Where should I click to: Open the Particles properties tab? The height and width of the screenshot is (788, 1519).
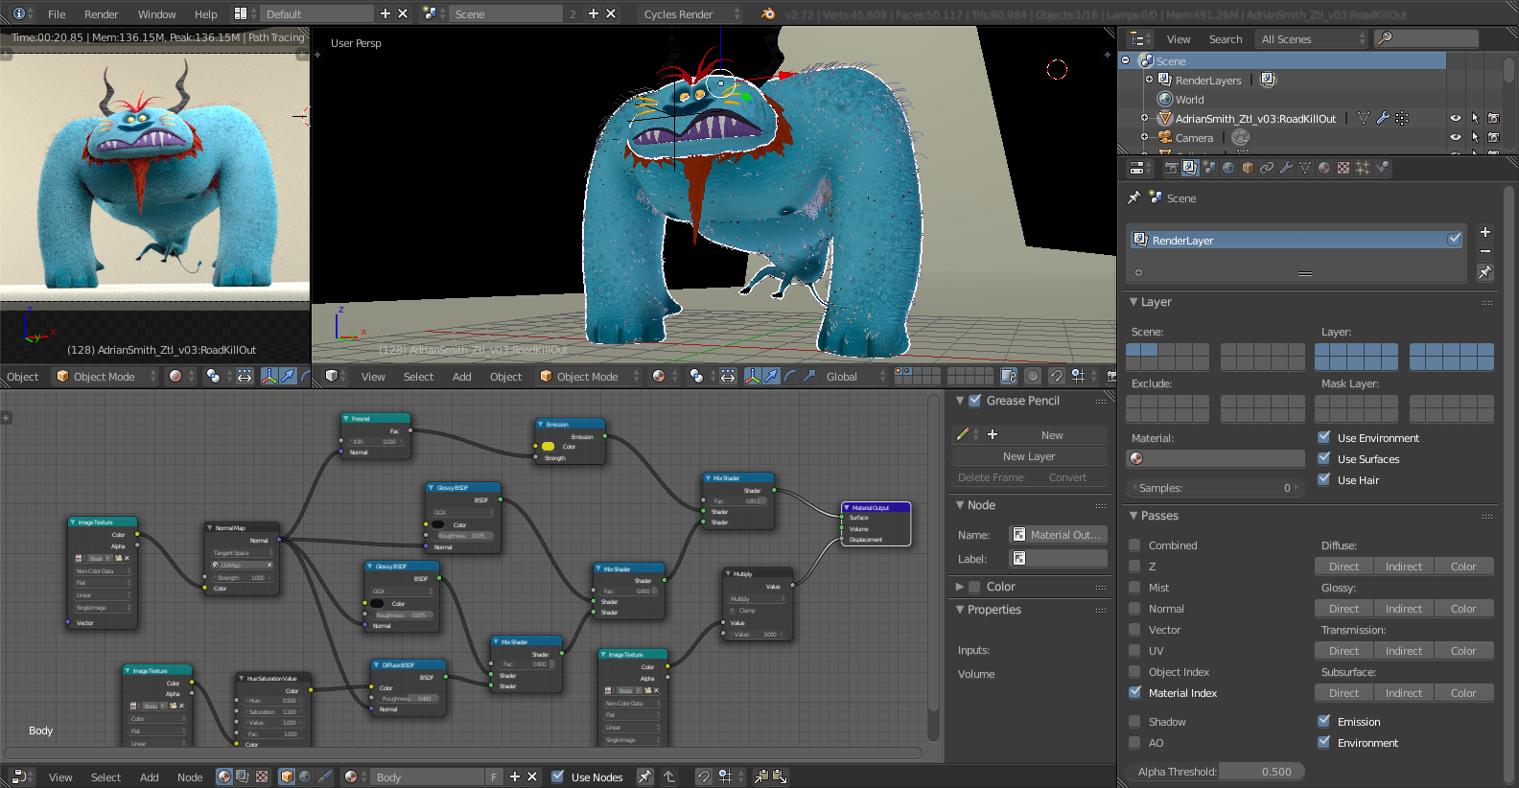1363,168
